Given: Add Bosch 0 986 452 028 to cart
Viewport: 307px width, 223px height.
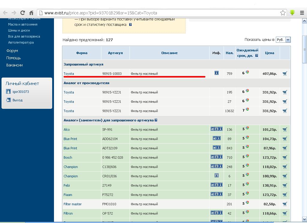Looking at the screenshot, I should click(285, 157).
